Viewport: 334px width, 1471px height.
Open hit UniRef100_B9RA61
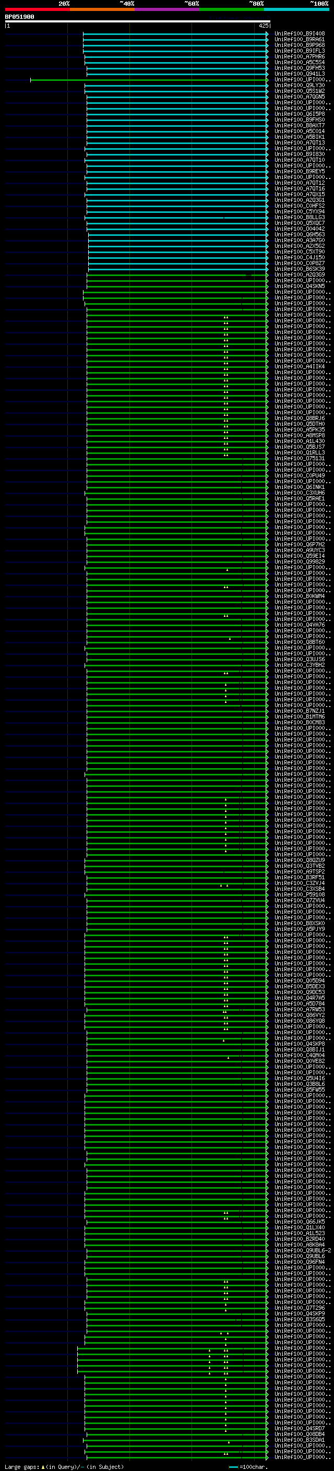(x=300, y=40)
